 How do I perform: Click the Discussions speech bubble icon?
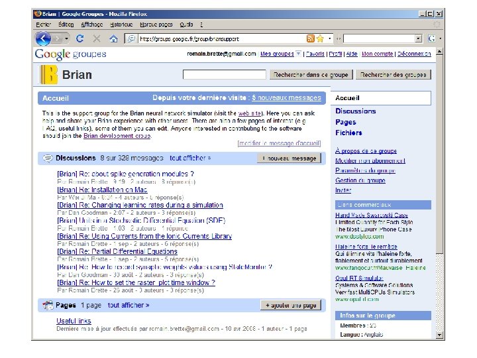click(48, 158)
